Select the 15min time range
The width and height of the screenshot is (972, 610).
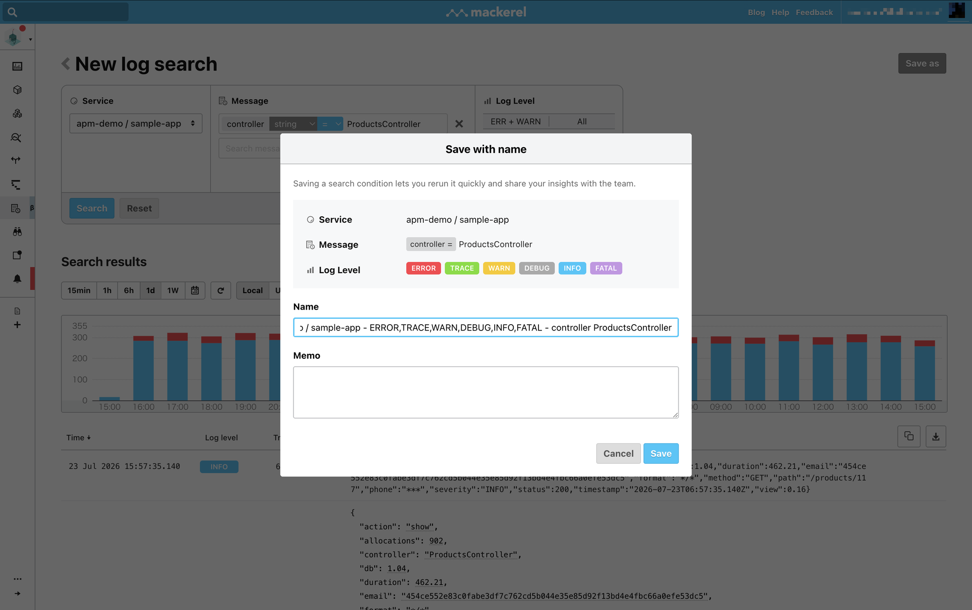coord(79,290)
